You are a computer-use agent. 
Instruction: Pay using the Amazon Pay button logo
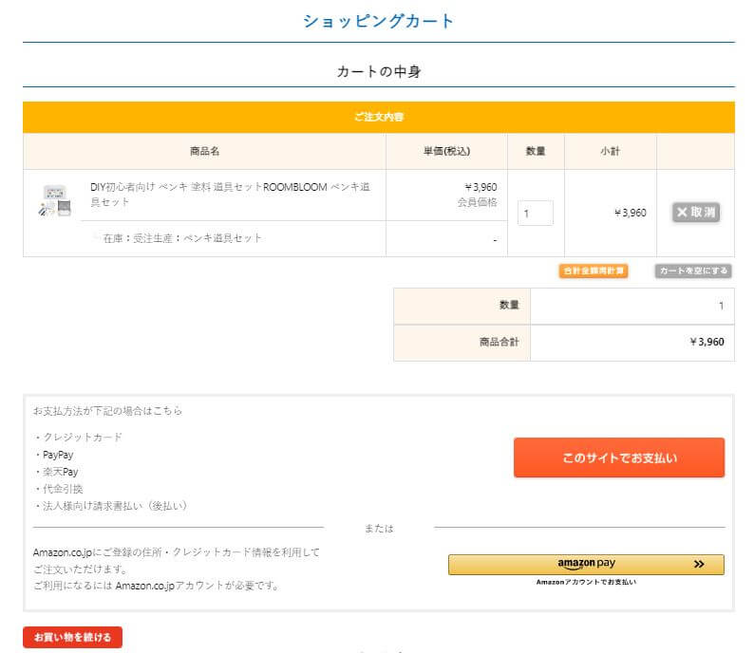point(586,564)
